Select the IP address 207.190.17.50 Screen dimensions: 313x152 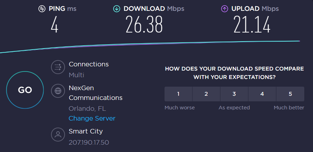[89, 143]
